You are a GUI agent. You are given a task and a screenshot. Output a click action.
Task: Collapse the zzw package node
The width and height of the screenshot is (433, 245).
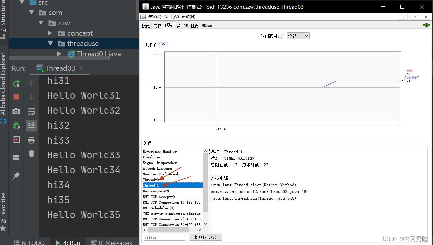click(41, 23)
